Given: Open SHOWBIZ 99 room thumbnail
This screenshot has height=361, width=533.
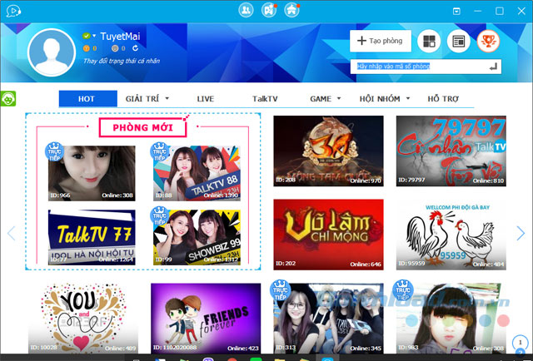Looking at the screenshot, I should click(197, 237).
